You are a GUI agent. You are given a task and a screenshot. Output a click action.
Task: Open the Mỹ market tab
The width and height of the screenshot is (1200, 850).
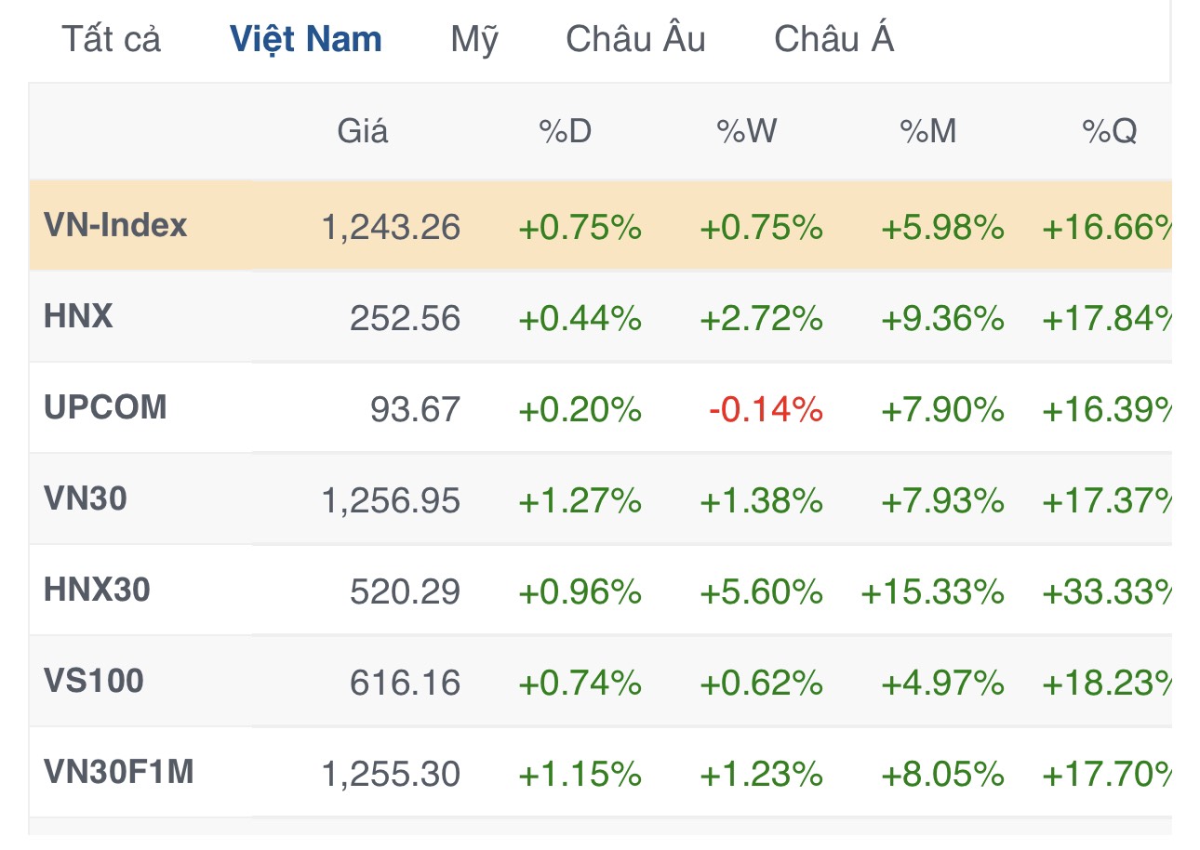click(474, 40)
